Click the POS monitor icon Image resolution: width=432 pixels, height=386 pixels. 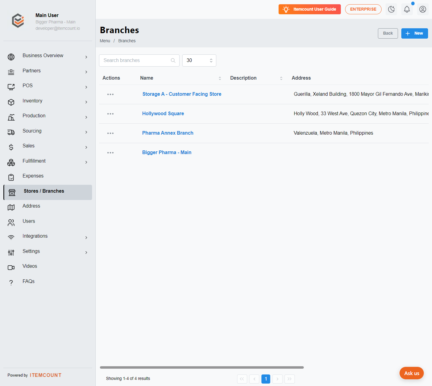point(11,87)
